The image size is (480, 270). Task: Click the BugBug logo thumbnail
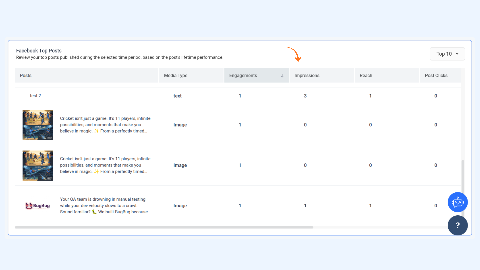point(38,206)
